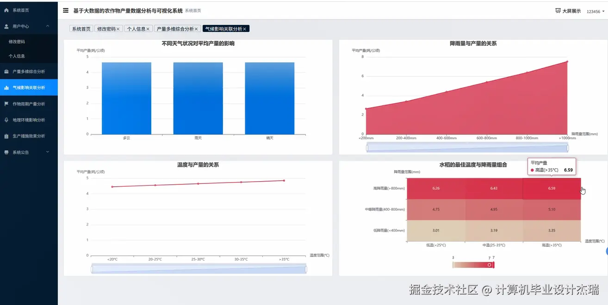Click the rainfall chart zoom slider's left handle
Image resolution: width=608 pixels, height=305 pixels.
click(x=367, y=148)
